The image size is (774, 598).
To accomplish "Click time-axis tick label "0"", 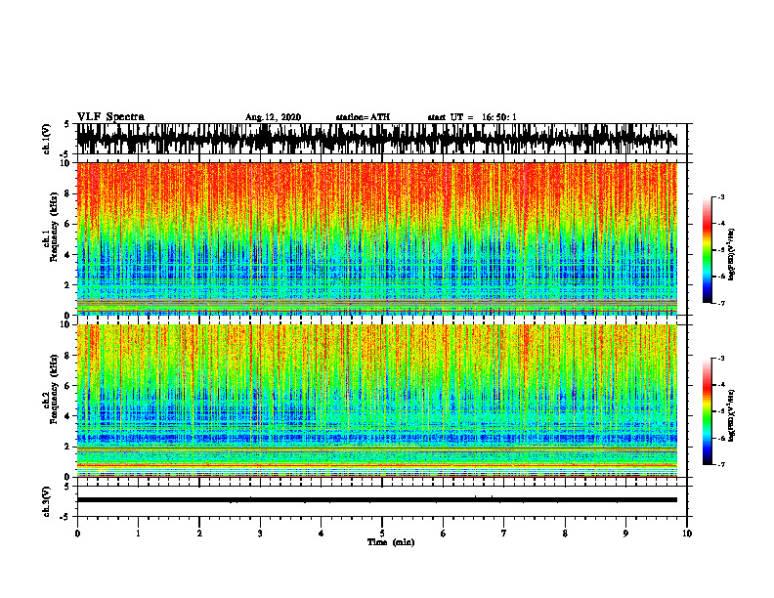I will coord(77,534).
